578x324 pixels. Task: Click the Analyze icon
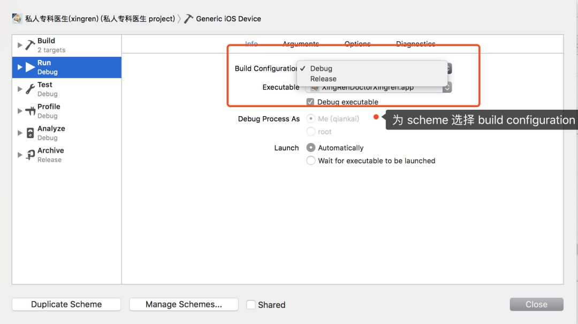[x=30, y=133]
